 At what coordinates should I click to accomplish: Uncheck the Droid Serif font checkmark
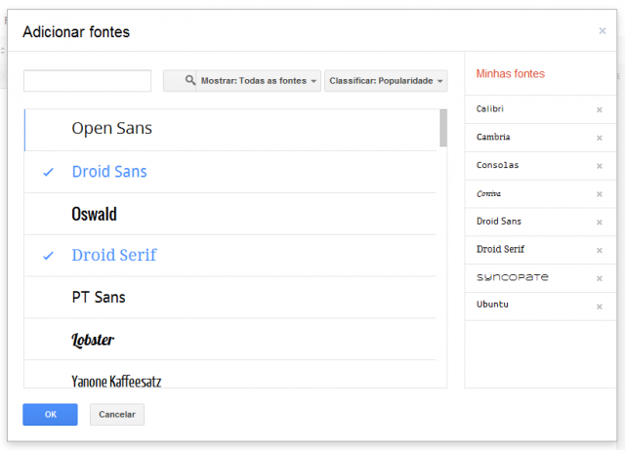(48, 256)
